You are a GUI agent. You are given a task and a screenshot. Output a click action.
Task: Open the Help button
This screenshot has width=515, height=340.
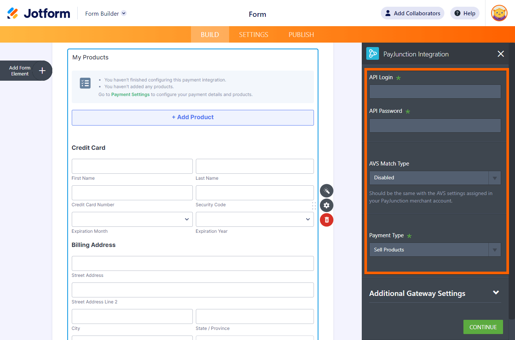(465, 13)
